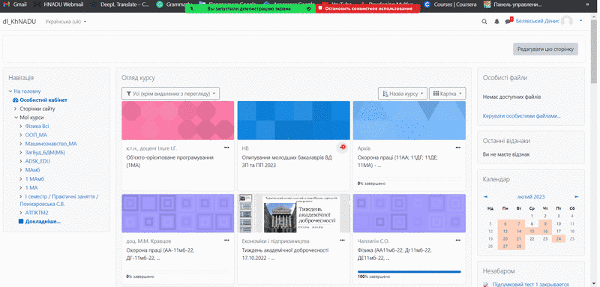600x287 pixels.
Task: Open Підсумковий тест 1 закрывается link
Action: [530, 284]
